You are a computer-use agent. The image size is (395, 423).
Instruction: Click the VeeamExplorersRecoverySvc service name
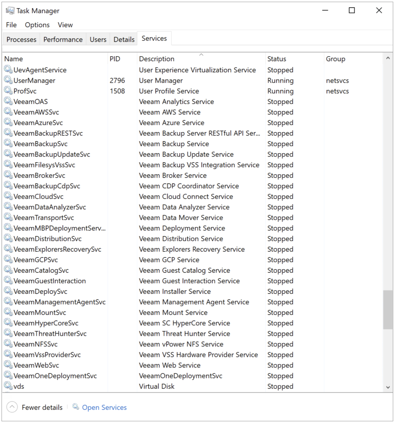(x=57, y=249)
